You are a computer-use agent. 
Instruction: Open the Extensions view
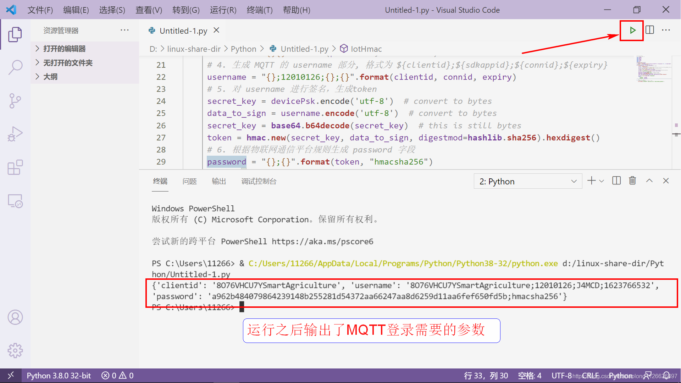15,167
